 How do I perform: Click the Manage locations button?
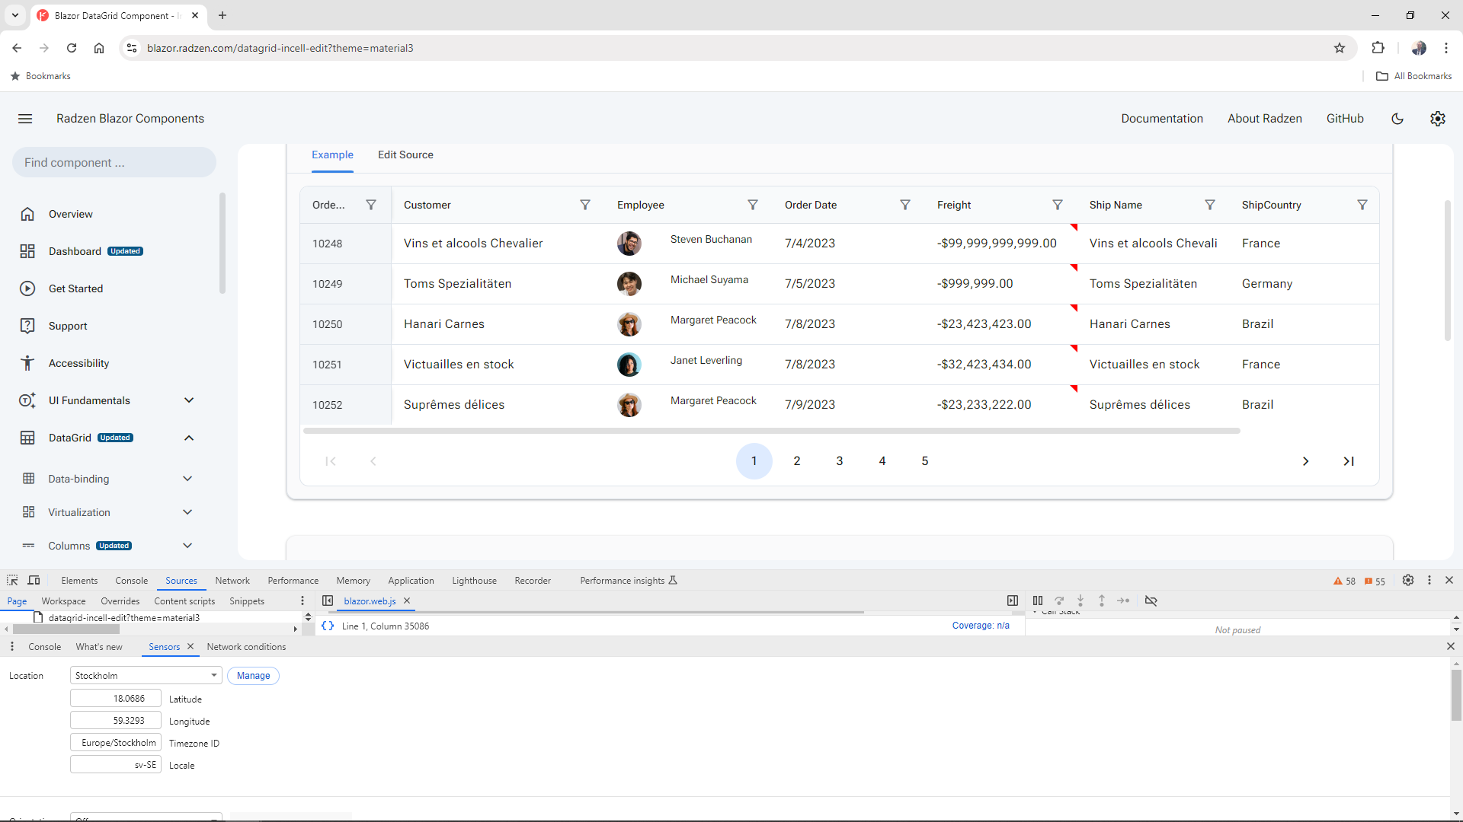point(253,676)
